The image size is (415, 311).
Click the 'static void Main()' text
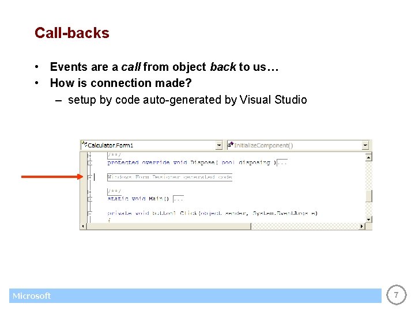pos(138,199)
